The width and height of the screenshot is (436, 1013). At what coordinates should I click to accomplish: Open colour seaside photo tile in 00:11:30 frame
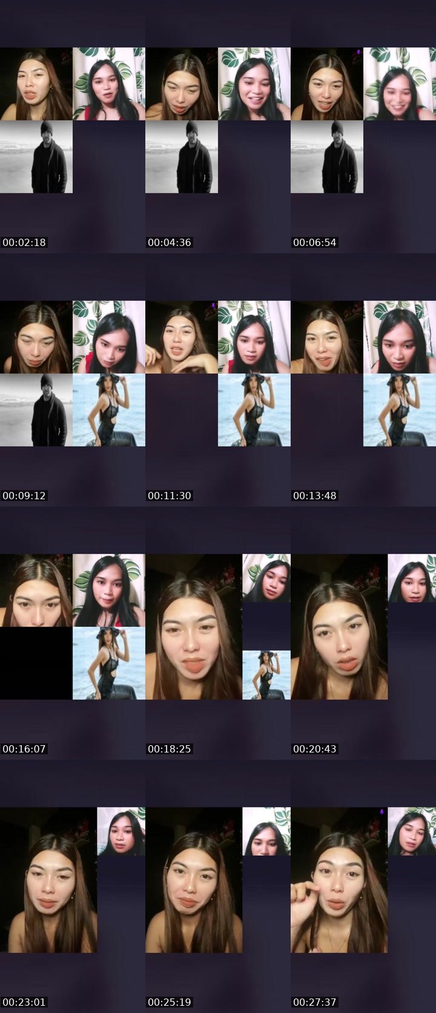tap(254, 410)
